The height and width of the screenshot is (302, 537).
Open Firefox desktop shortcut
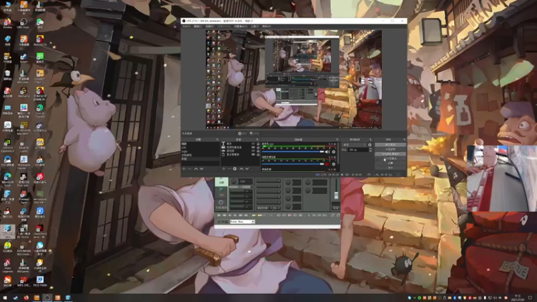[x=7, y=23]
